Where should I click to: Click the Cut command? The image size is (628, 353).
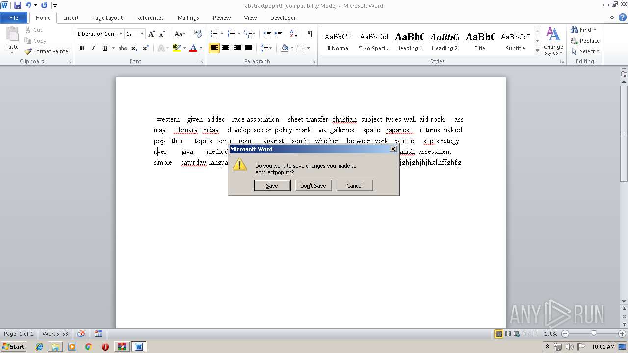33,30
